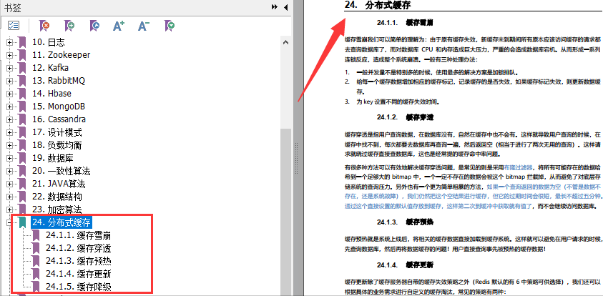This screenshot has width=603, height=296.
Task: Go to 24.1.3. 缓存预热 bookmark
Action: tap(79, 261)
